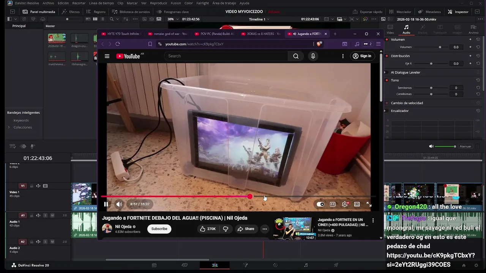Enter YouTube fullscreen mode
The image size is (486, 273).
click(x=369, y=204)
